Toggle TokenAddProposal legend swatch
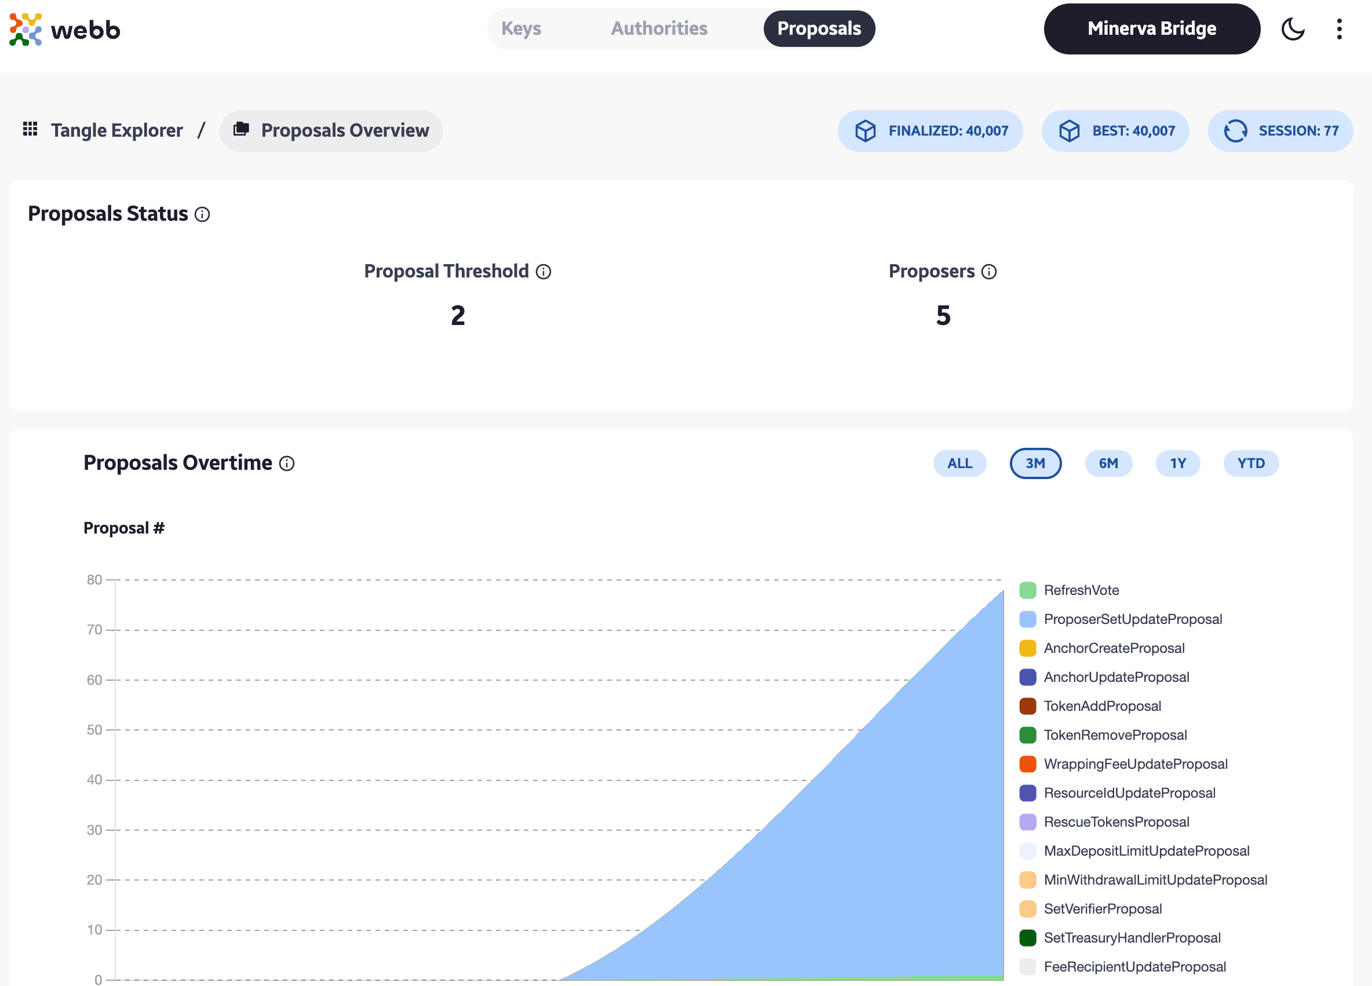Image resolution: width=1372 pixels, height=986 pixels. pyautogui.click(x=1027, y=706)
